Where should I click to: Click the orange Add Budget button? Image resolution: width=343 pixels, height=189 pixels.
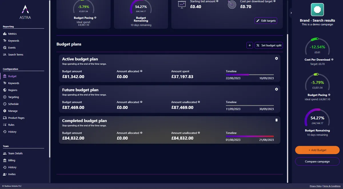317,150
